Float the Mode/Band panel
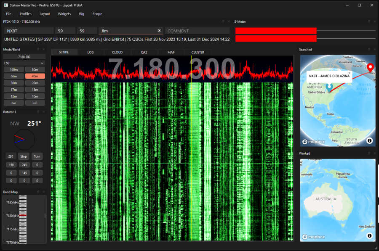The image size is (379, 251). (x=38, y=49)
